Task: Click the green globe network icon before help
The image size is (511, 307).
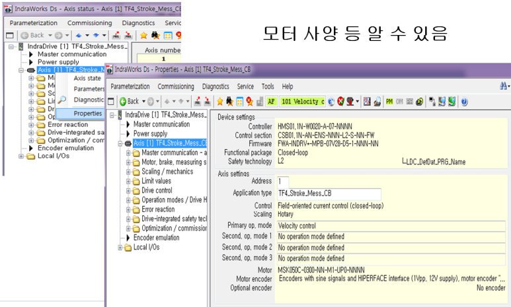Action: 452,102
